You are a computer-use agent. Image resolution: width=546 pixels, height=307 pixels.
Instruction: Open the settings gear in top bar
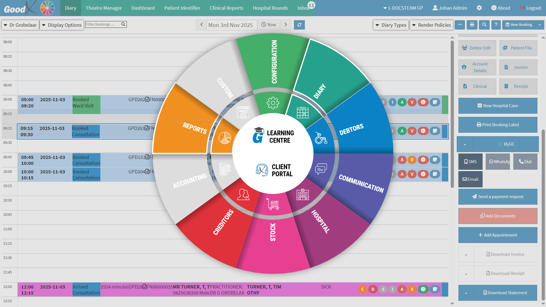pos(479,8)
